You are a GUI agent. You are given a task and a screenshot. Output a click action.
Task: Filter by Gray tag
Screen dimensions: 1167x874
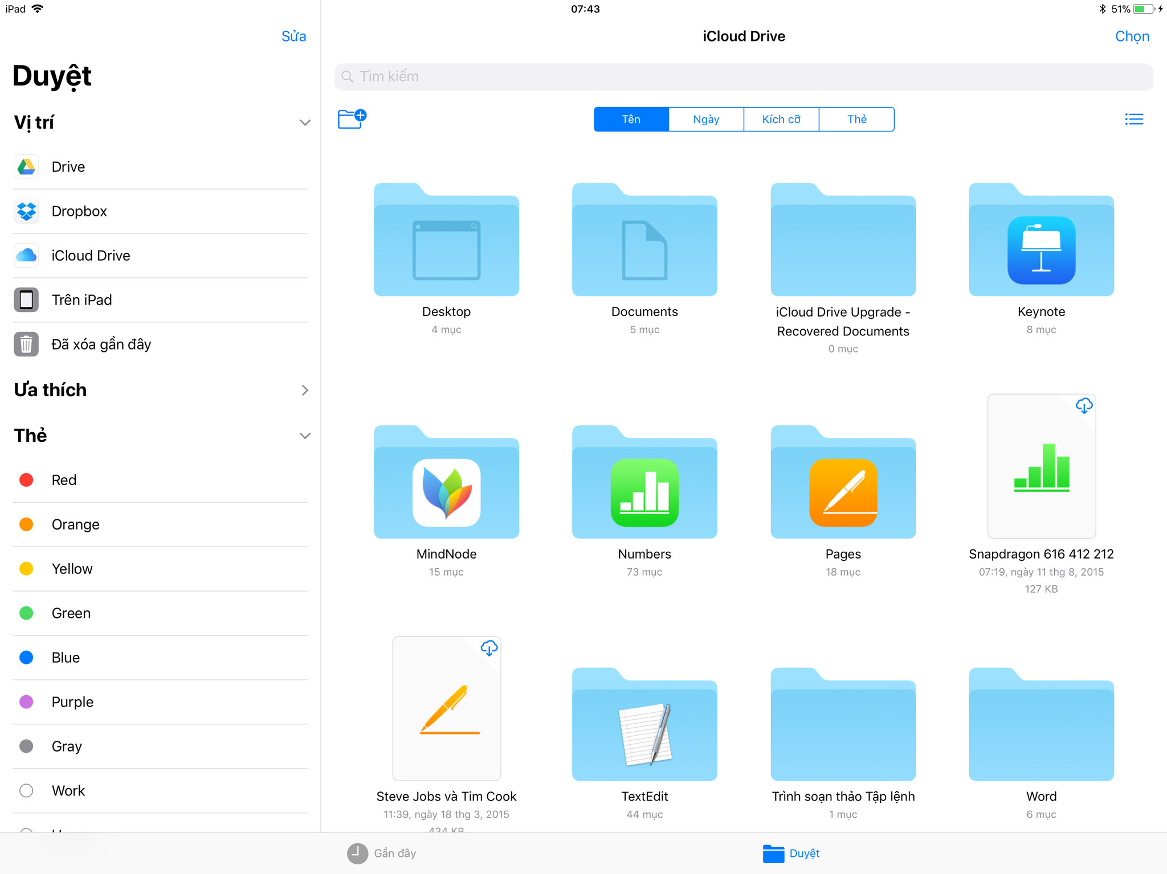[160, 746]
